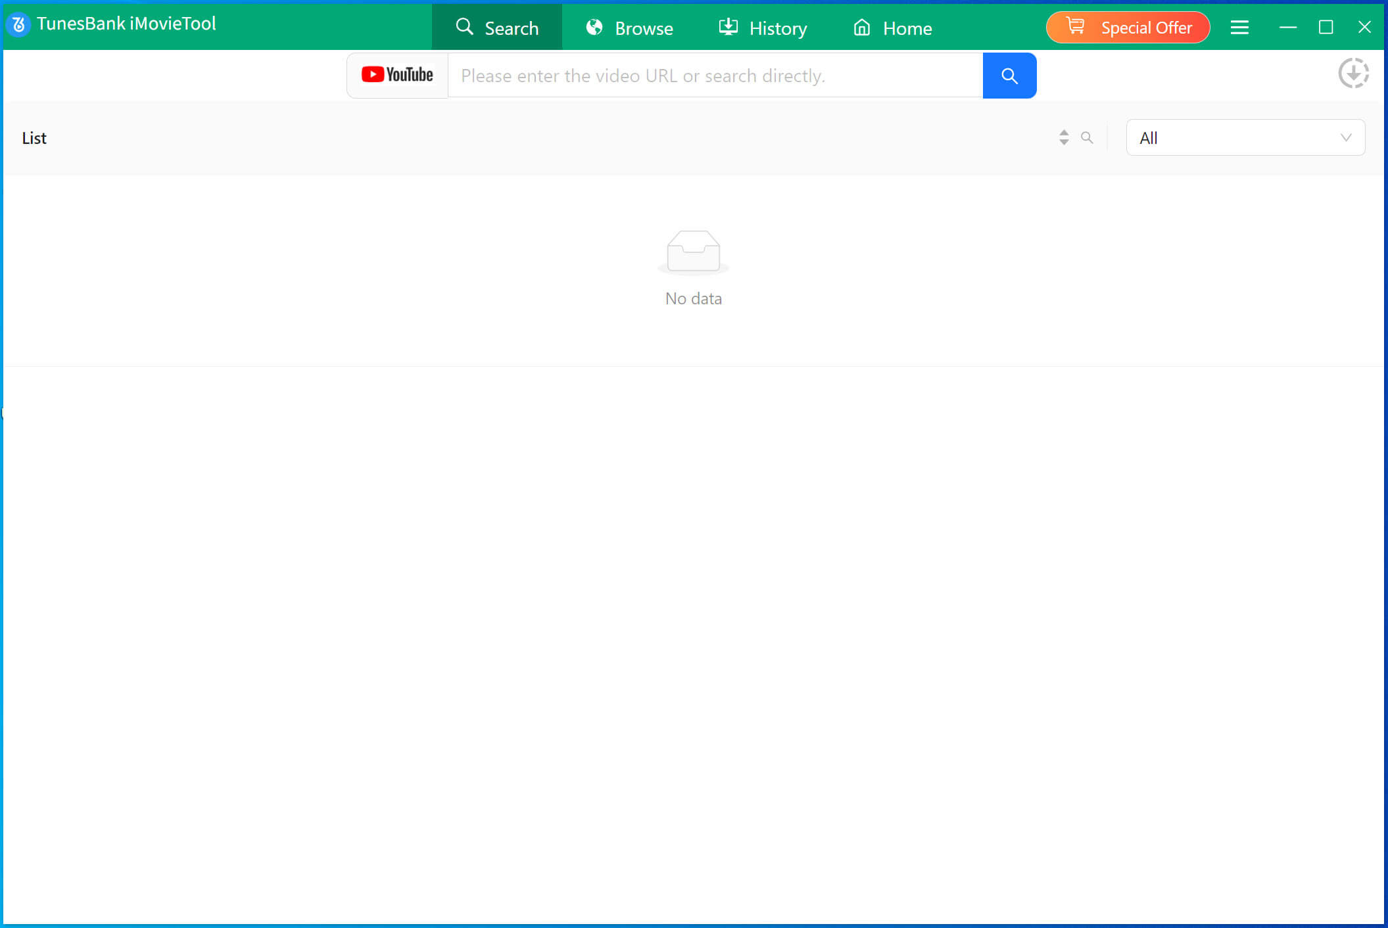Go to the Home tab
The height and width of the screenshot is (928, 1388).
pos(892,28)
